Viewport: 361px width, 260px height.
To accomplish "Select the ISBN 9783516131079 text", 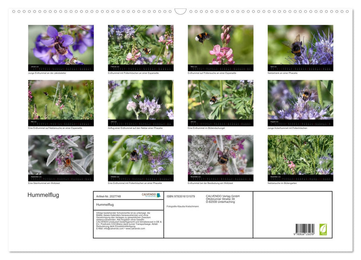I will pyautogui.click(x=181, y=196).
